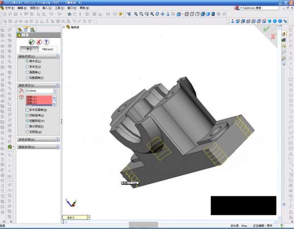Open the bottom model view tab dropdown
Viewport: 294px width, 229px height.
(89, 217)
